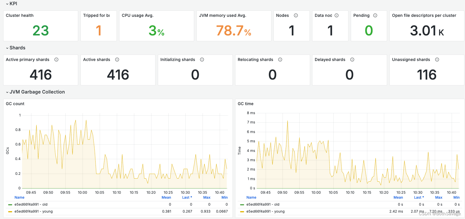Image resolution: width=465 pixels, height=219 pixels.
Task: Show info for Initializing shards
Action: (202, 60)
